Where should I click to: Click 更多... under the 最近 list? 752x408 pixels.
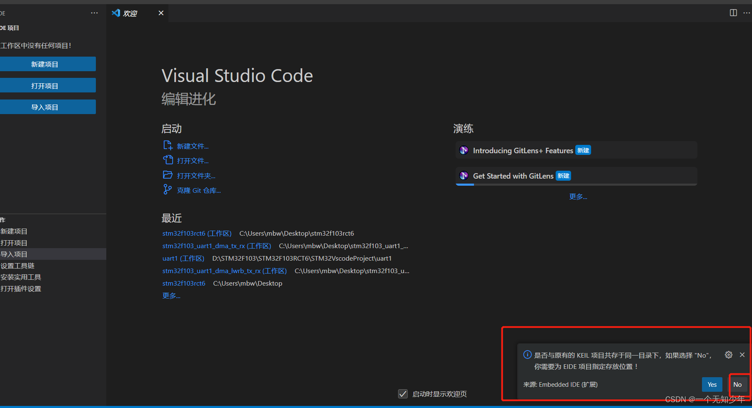[171, 296]
